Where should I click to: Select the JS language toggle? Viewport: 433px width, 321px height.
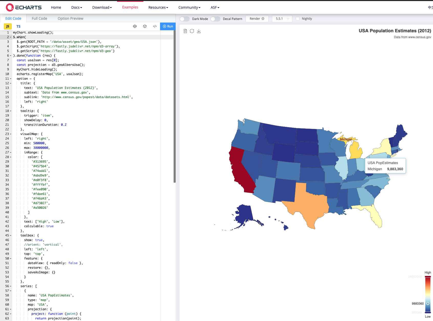tap(8, 26)
